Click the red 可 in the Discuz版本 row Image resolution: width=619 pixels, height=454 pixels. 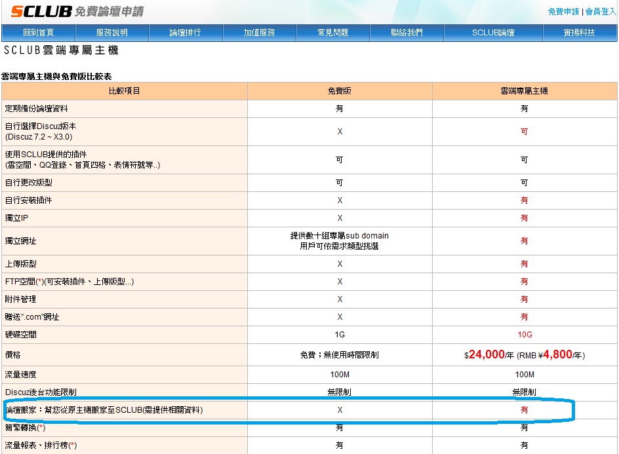(525, 132)
